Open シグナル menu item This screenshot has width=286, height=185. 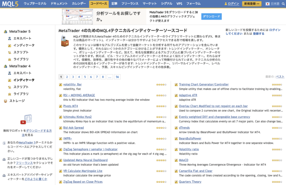(x=167, y=4)
